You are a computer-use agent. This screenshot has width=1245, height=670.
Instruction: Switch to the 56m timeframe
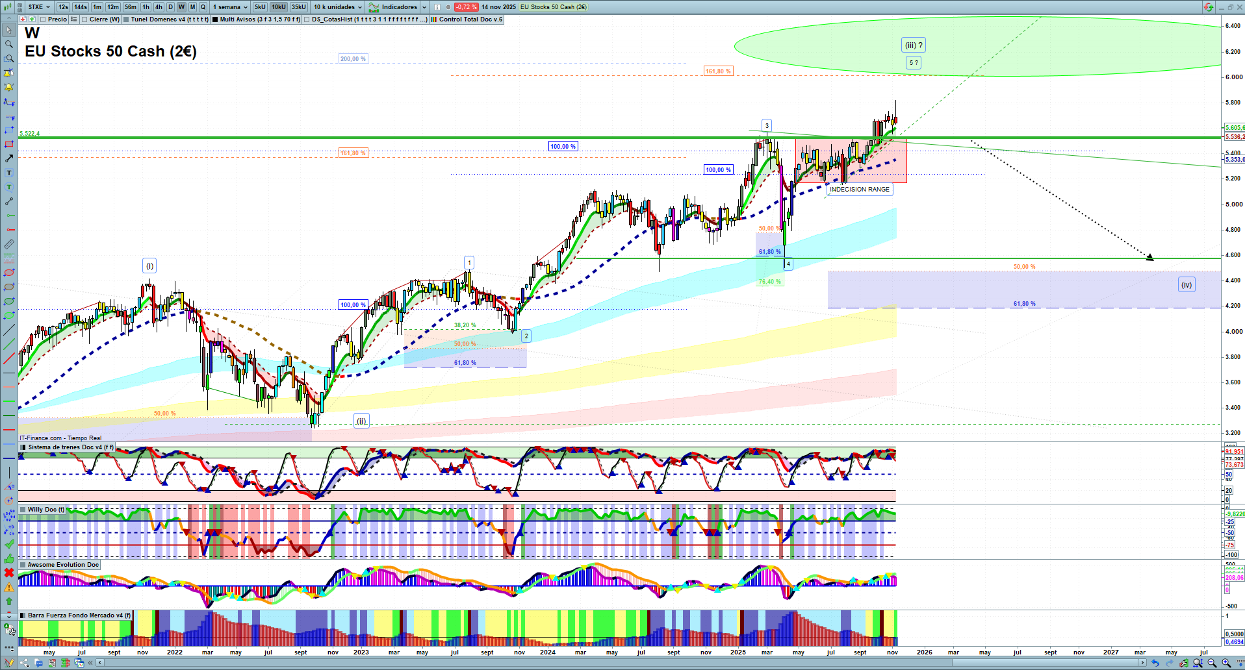click(x=131, y=7)
